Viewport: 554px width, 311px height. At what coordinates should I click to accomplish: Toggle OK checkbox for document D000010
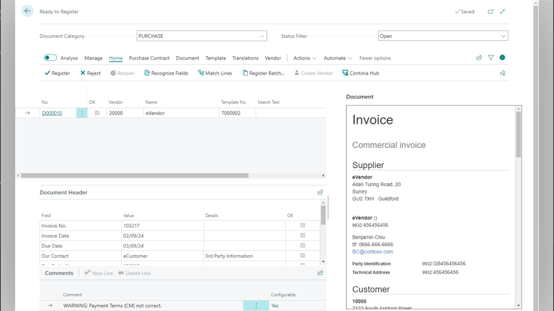pyautogui.click(x=97, y=113)
